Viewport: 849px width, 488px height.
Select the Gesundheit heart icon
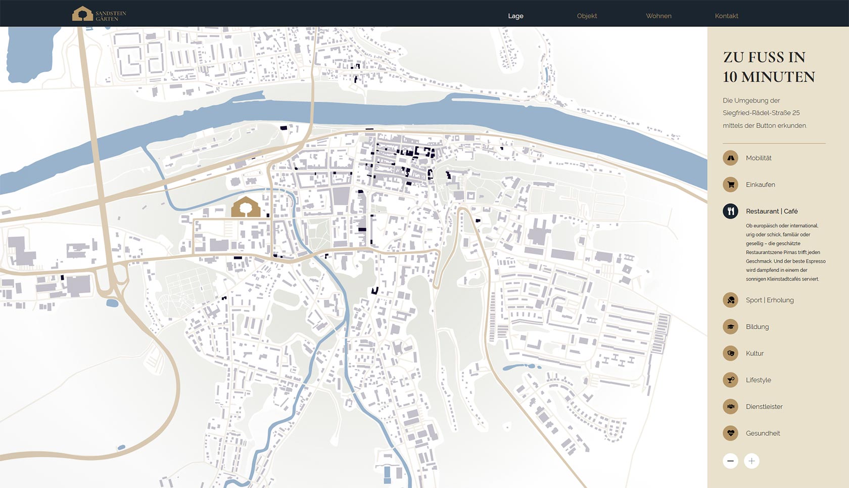coord(730,433)
